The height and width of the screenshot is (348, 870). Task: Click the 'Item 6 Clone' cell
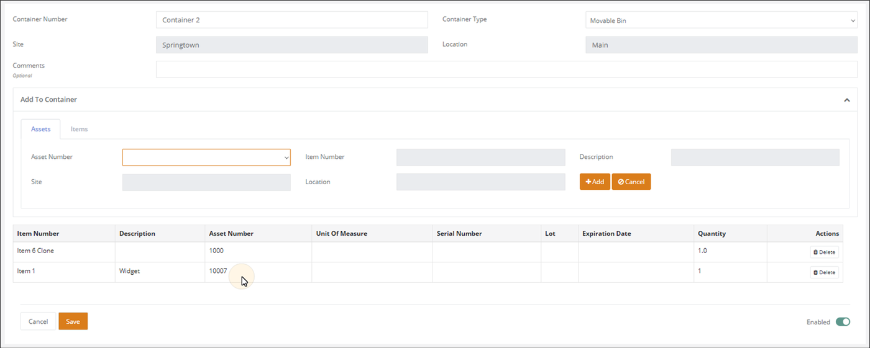[x=64, y=252]
